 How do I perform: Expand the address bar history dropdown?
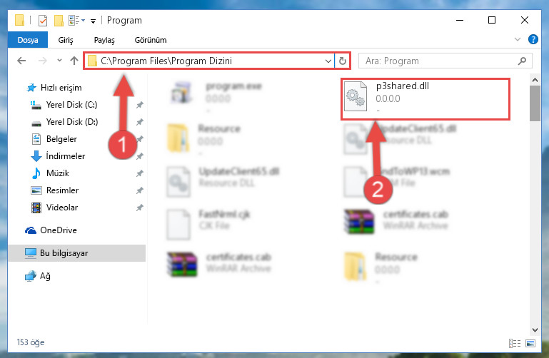pyautogui.click(x=328, y=61)
